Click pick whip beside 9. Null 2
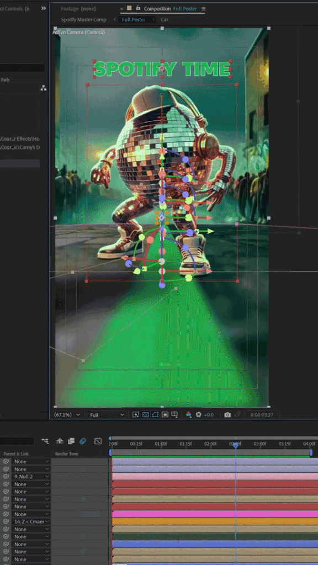 [6, 476]
